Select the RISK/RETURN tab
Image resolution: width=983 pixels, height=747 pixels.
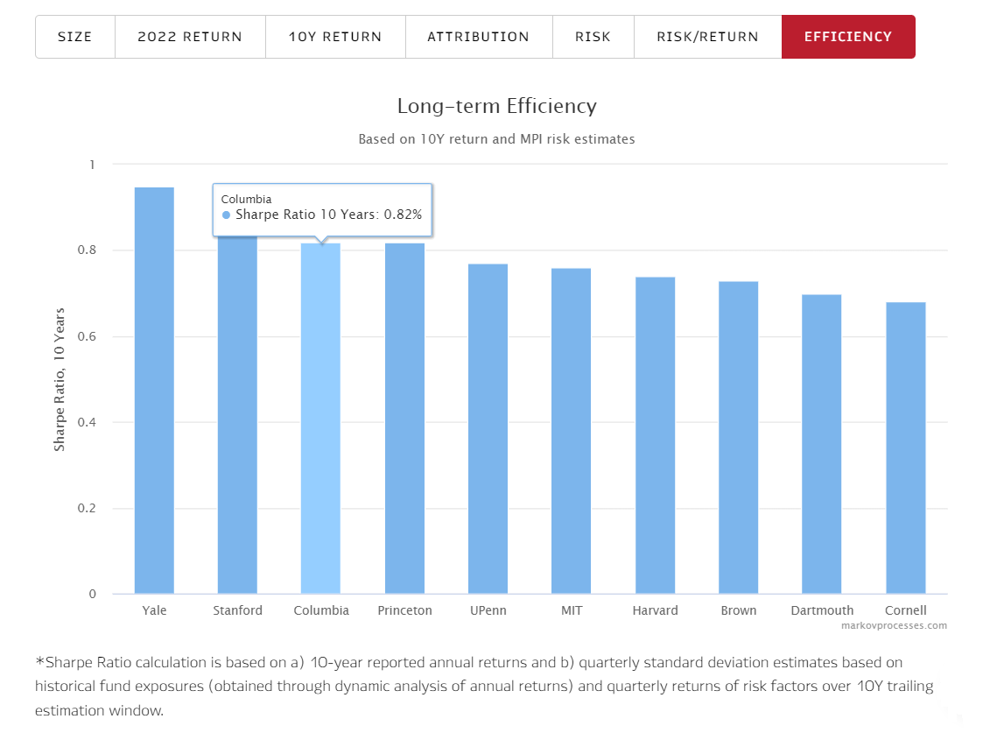tap(708, 37)
